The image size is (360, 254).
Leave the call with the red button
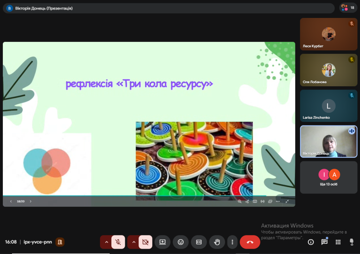tap(250, 242)
